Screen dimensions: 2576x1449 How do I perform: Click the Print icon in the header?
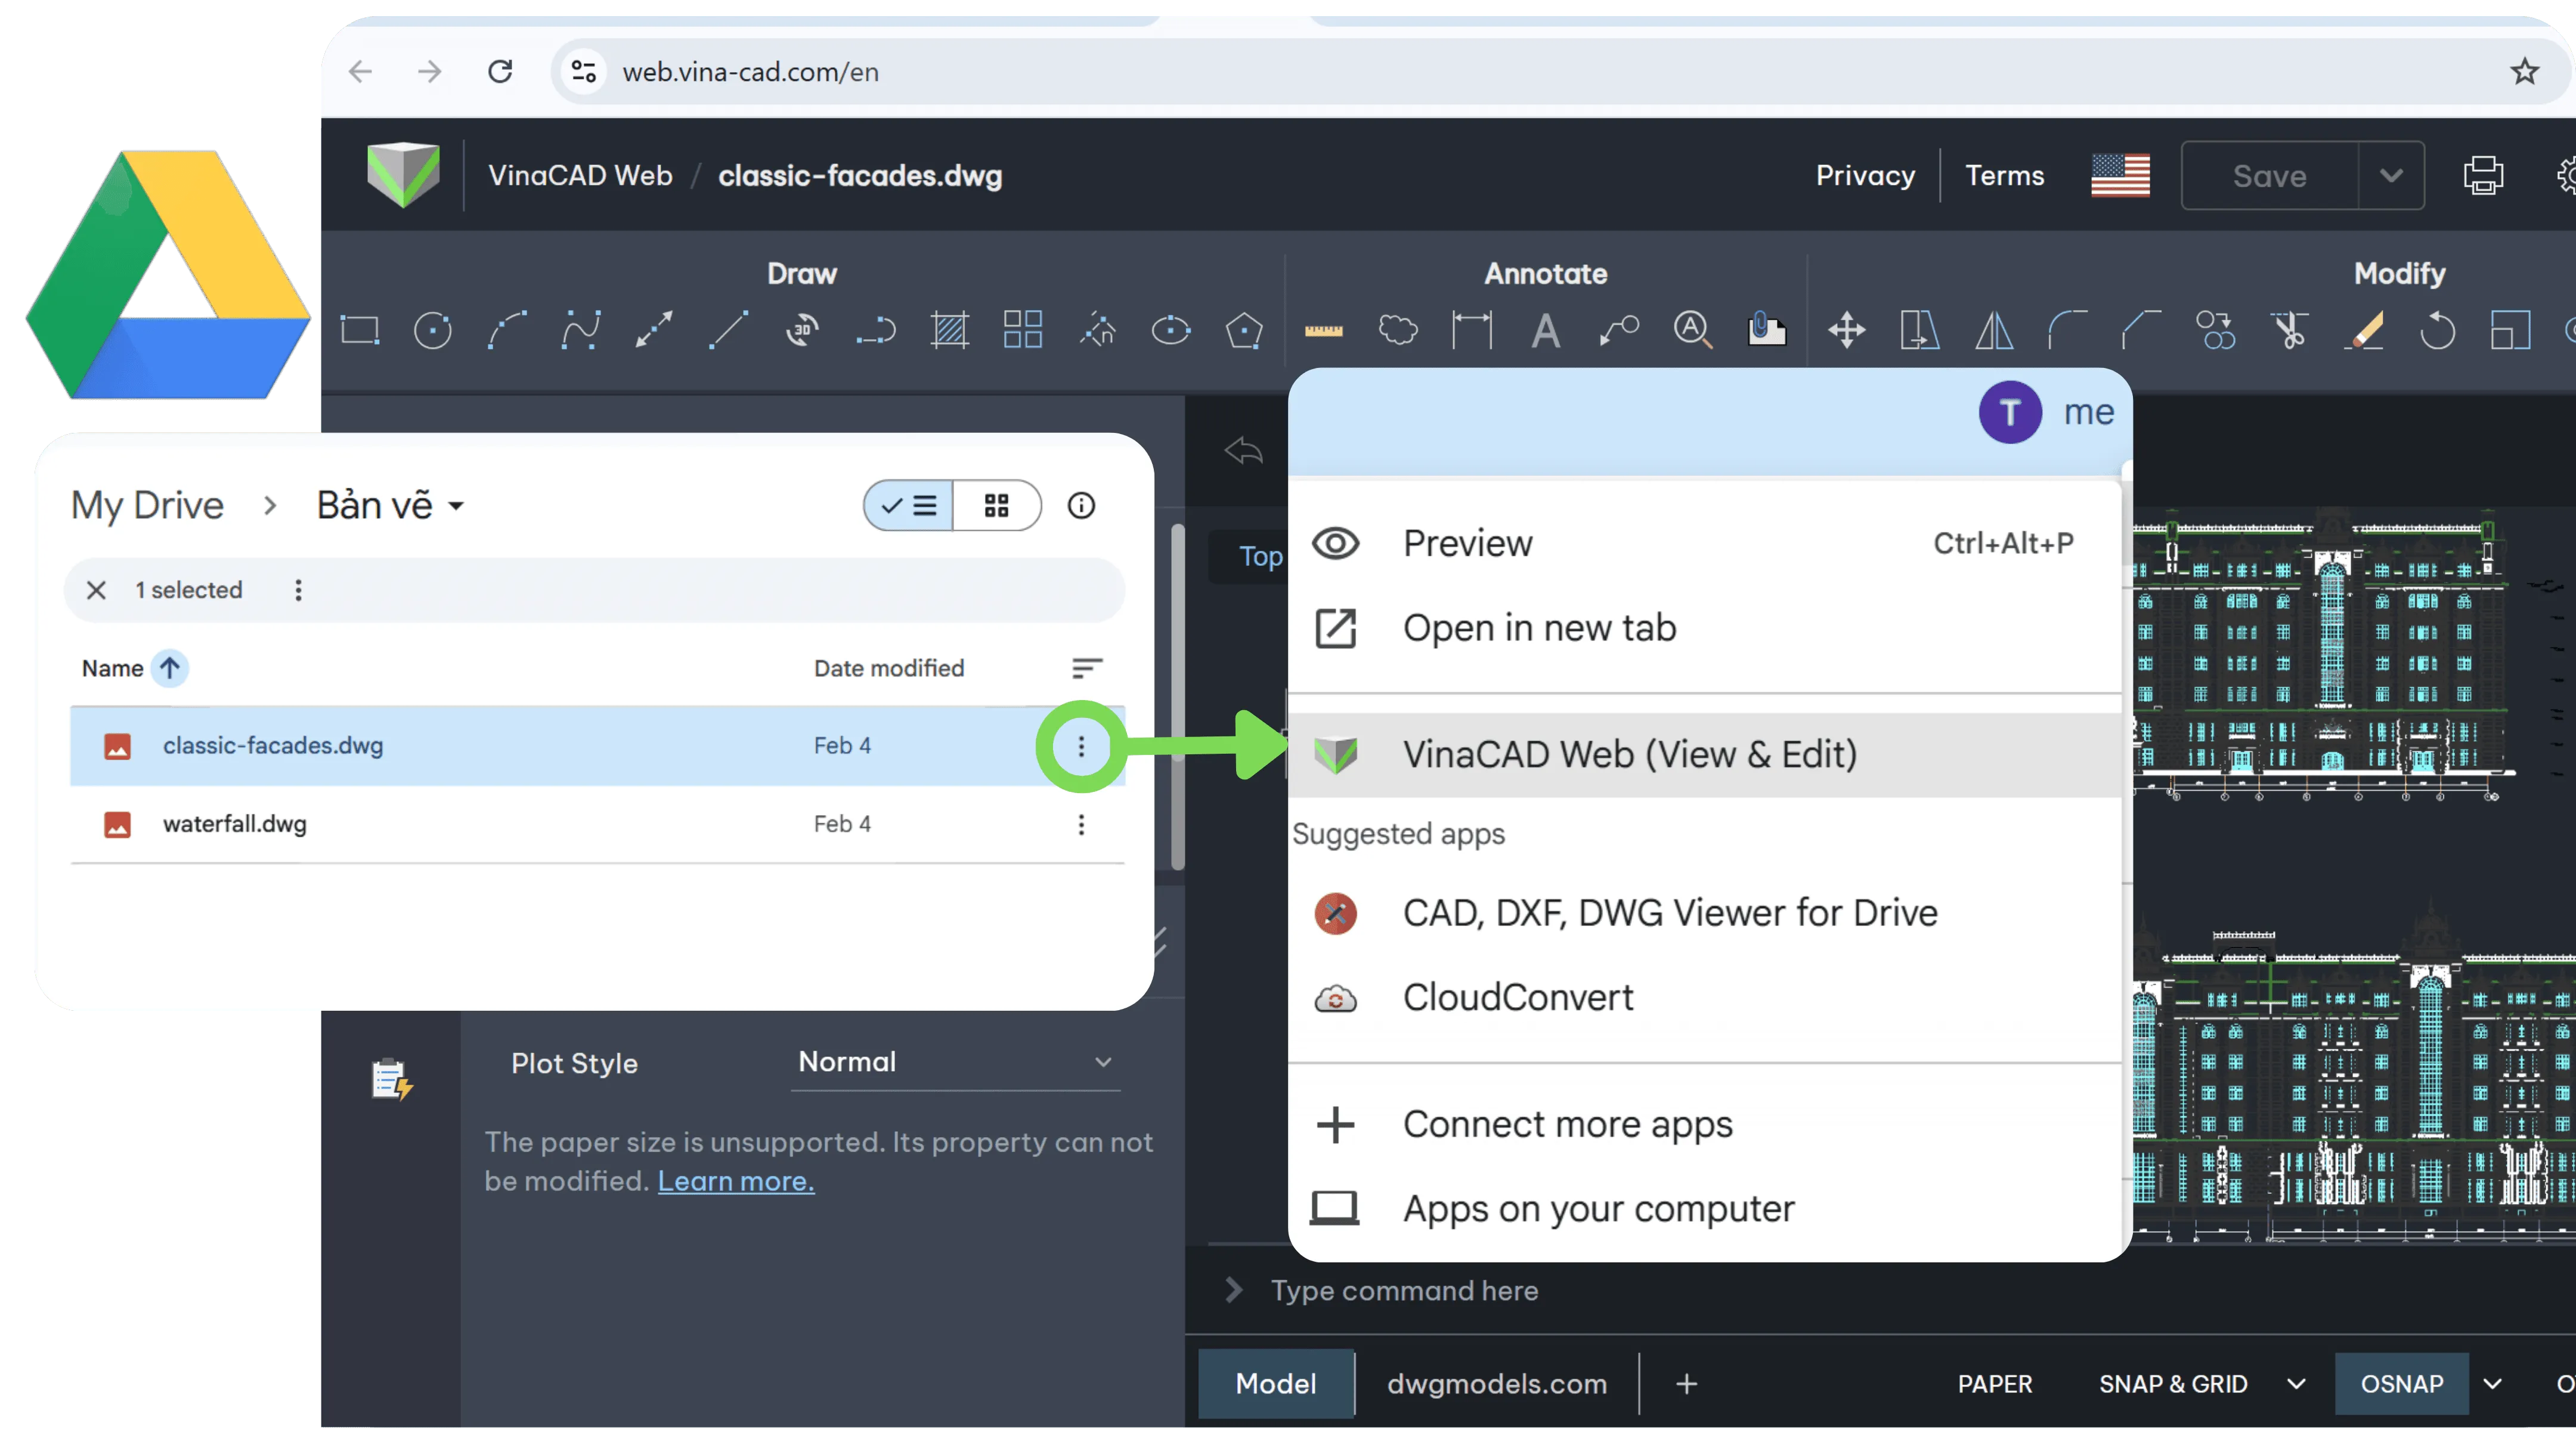pos(2483,175)
